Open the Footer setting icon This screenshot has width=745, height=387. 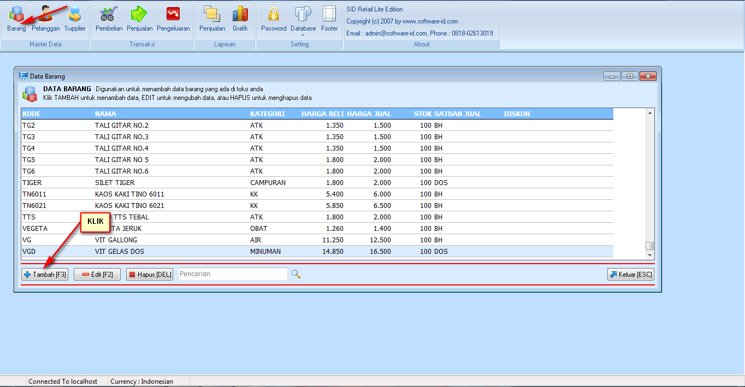pos(329,19)
